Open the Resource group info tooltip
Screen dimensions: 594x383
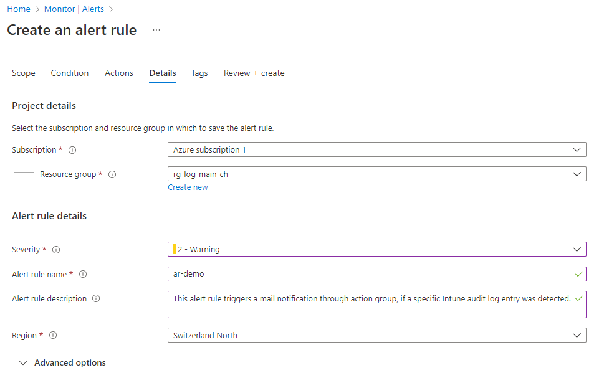coord(112,174)
